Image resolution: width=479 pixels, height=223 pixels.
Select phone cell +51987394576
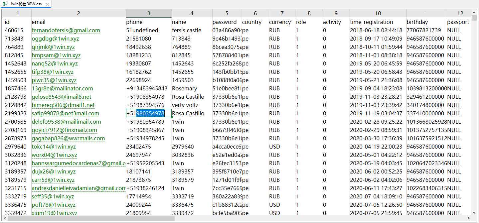(x=149, y=105)
